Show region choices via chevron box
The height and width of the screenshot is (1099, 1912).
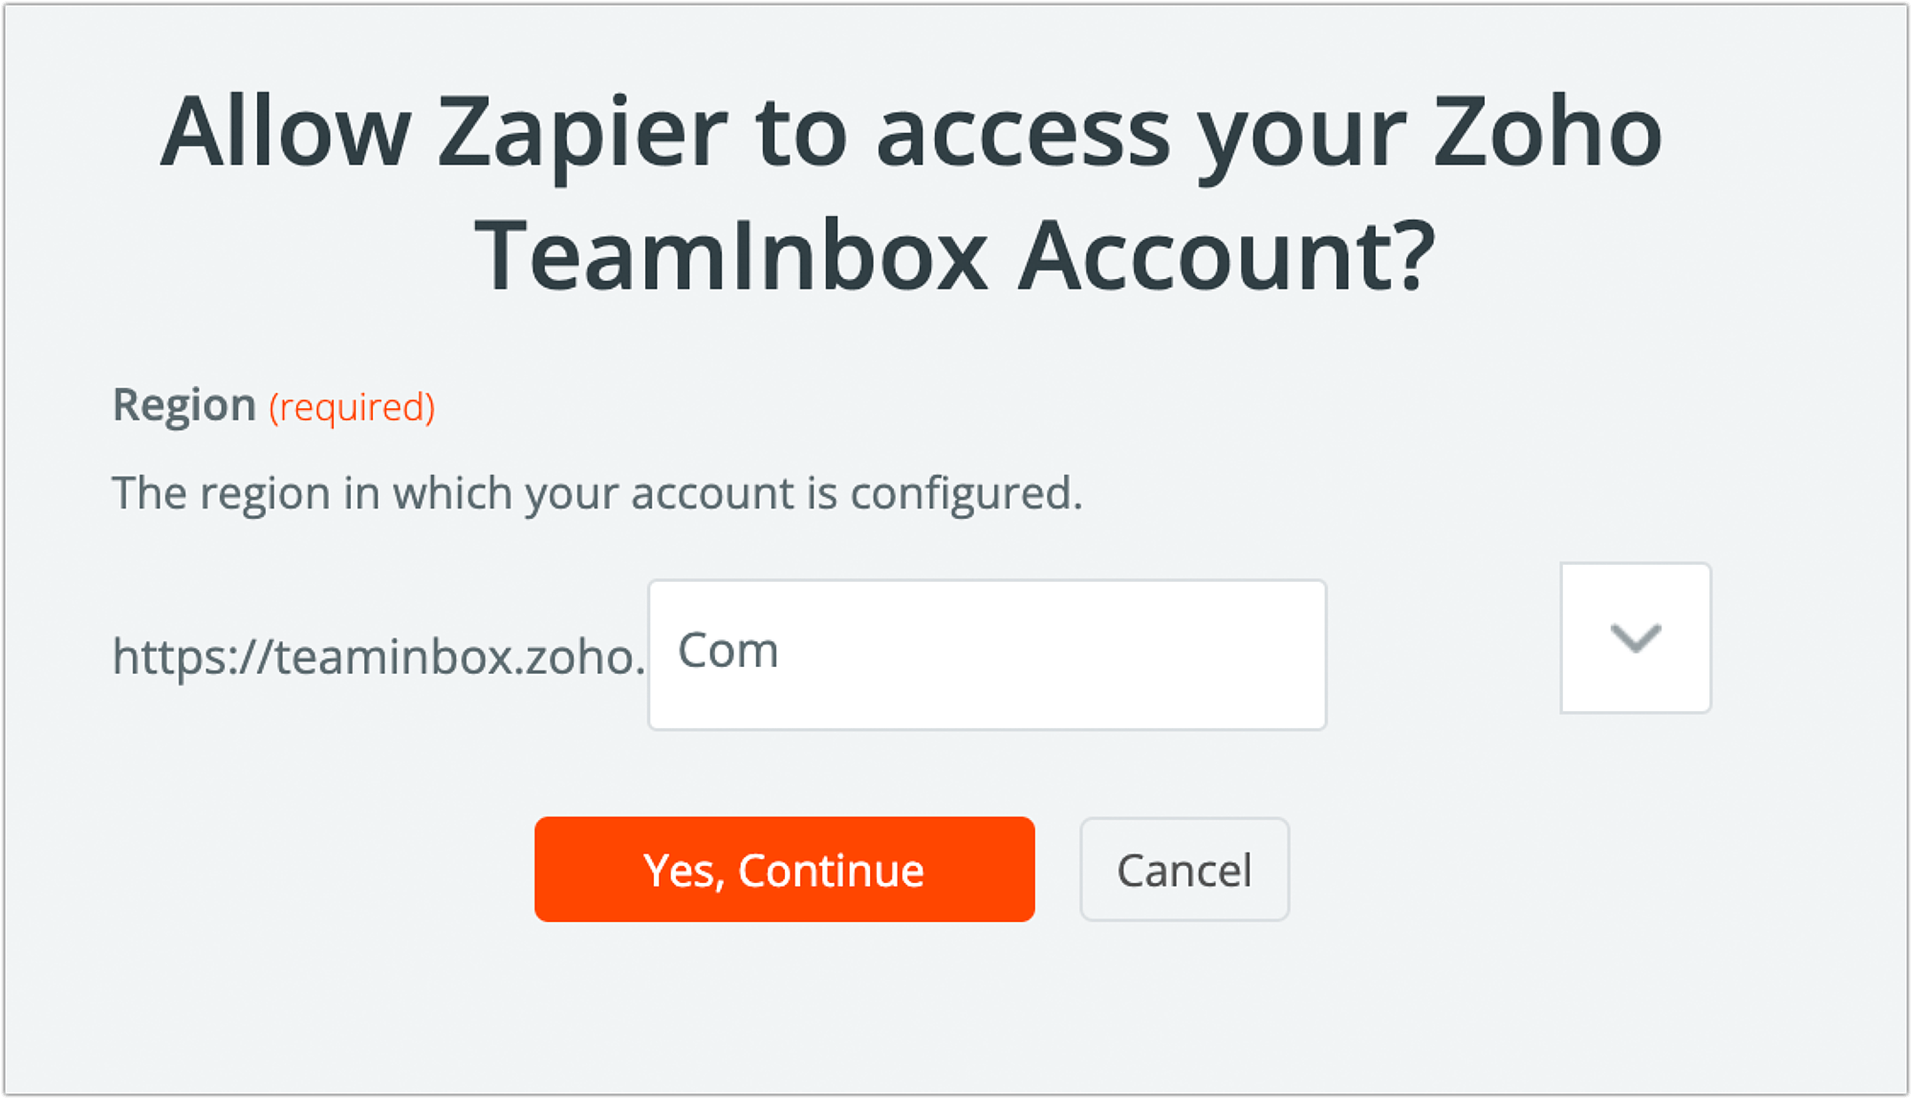[x=1636, y=637]
